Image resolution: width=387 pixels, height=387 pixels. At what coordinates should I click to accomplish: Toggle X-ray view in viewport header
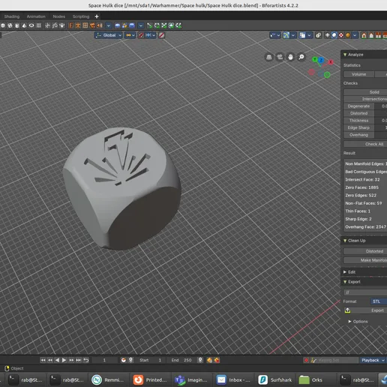(318, 35)
